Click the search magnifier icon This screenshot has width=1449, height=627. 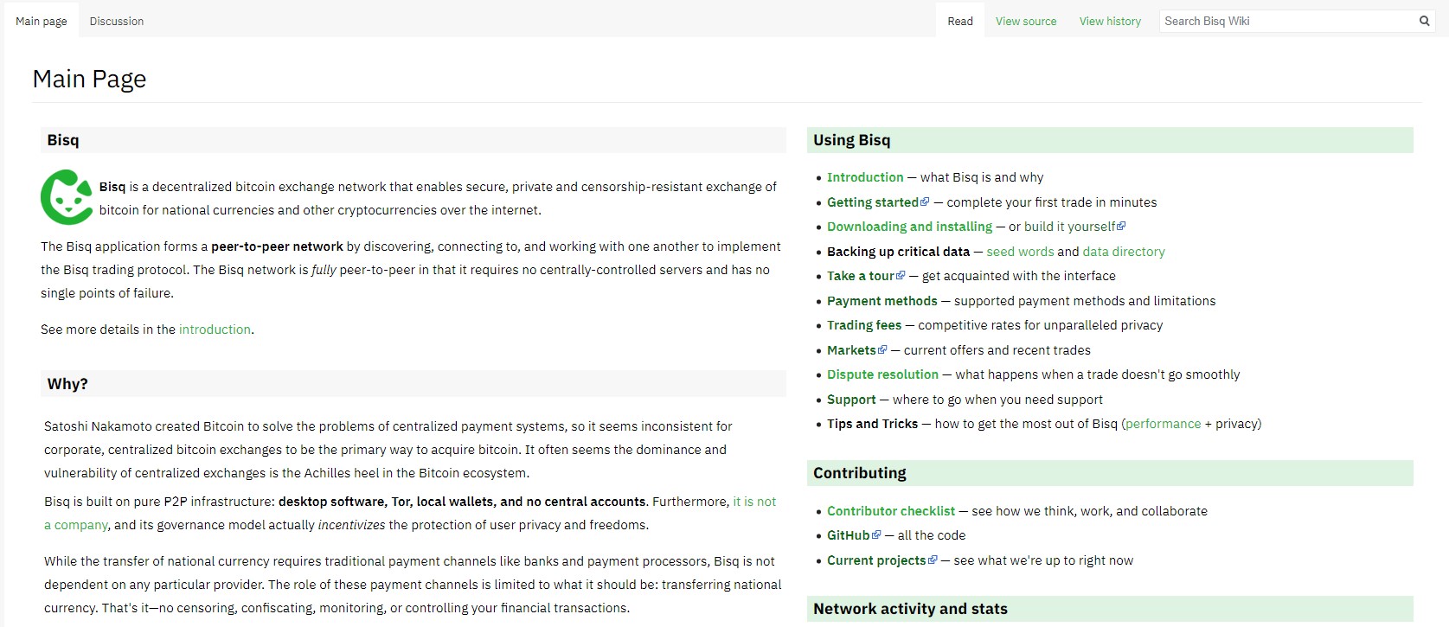coord(1424,21)
